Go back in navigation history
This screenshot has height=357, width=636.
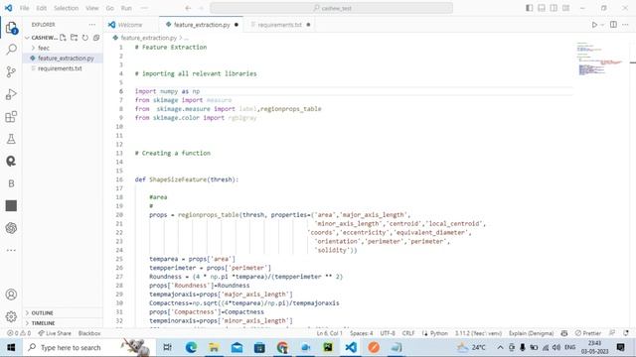pyautogui.click(x=188, y=8)
